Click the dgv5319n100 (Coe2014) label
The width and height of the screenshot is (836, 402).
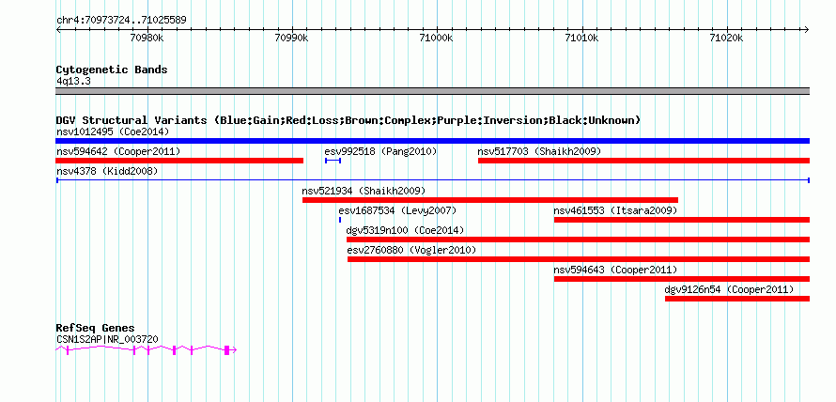click(x=405, y=230)
